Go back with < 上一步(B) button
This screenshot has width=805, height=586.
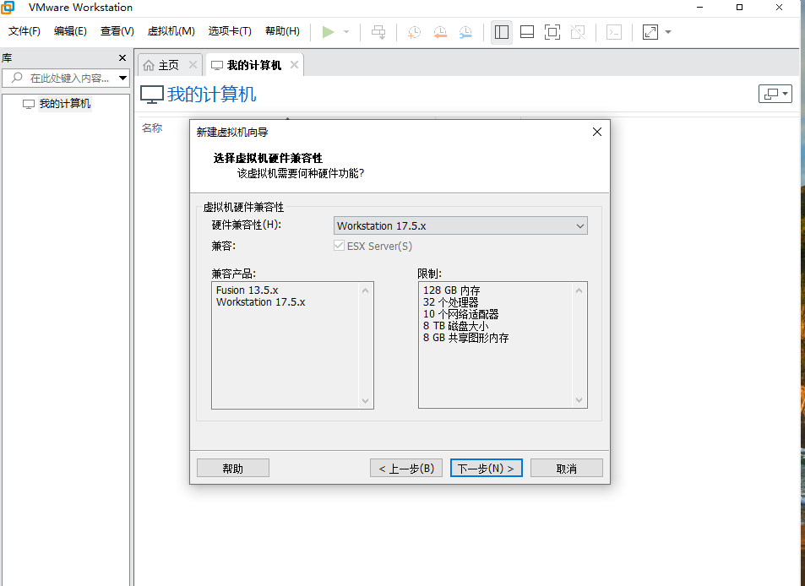tap(406, 468)
